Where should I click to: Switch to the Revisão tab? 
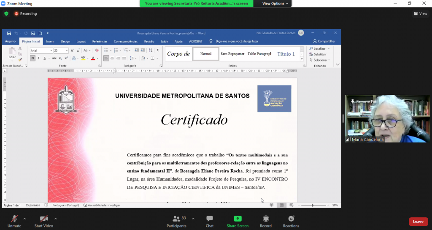click(149, 42)
